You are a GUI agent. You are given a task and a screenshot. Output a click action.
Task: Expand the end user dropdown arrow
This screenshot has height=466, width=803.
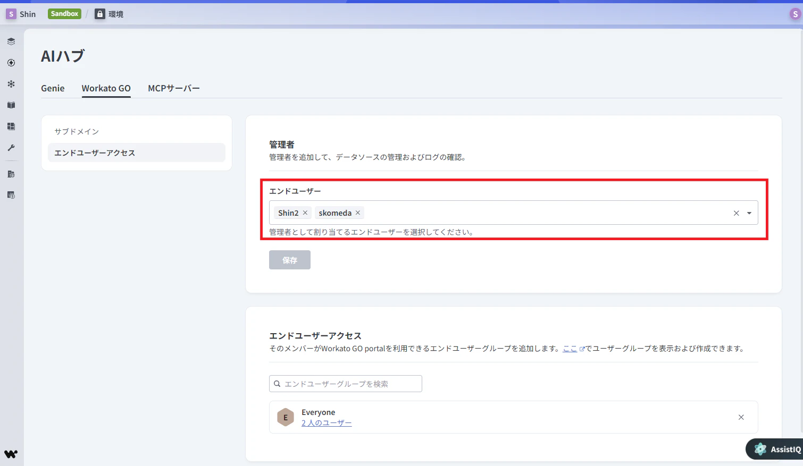(749, 213)
